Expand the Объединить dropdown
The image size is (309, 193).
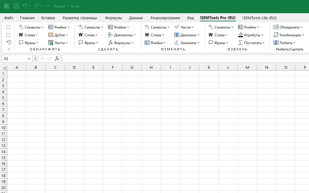(x=302, y=27)
